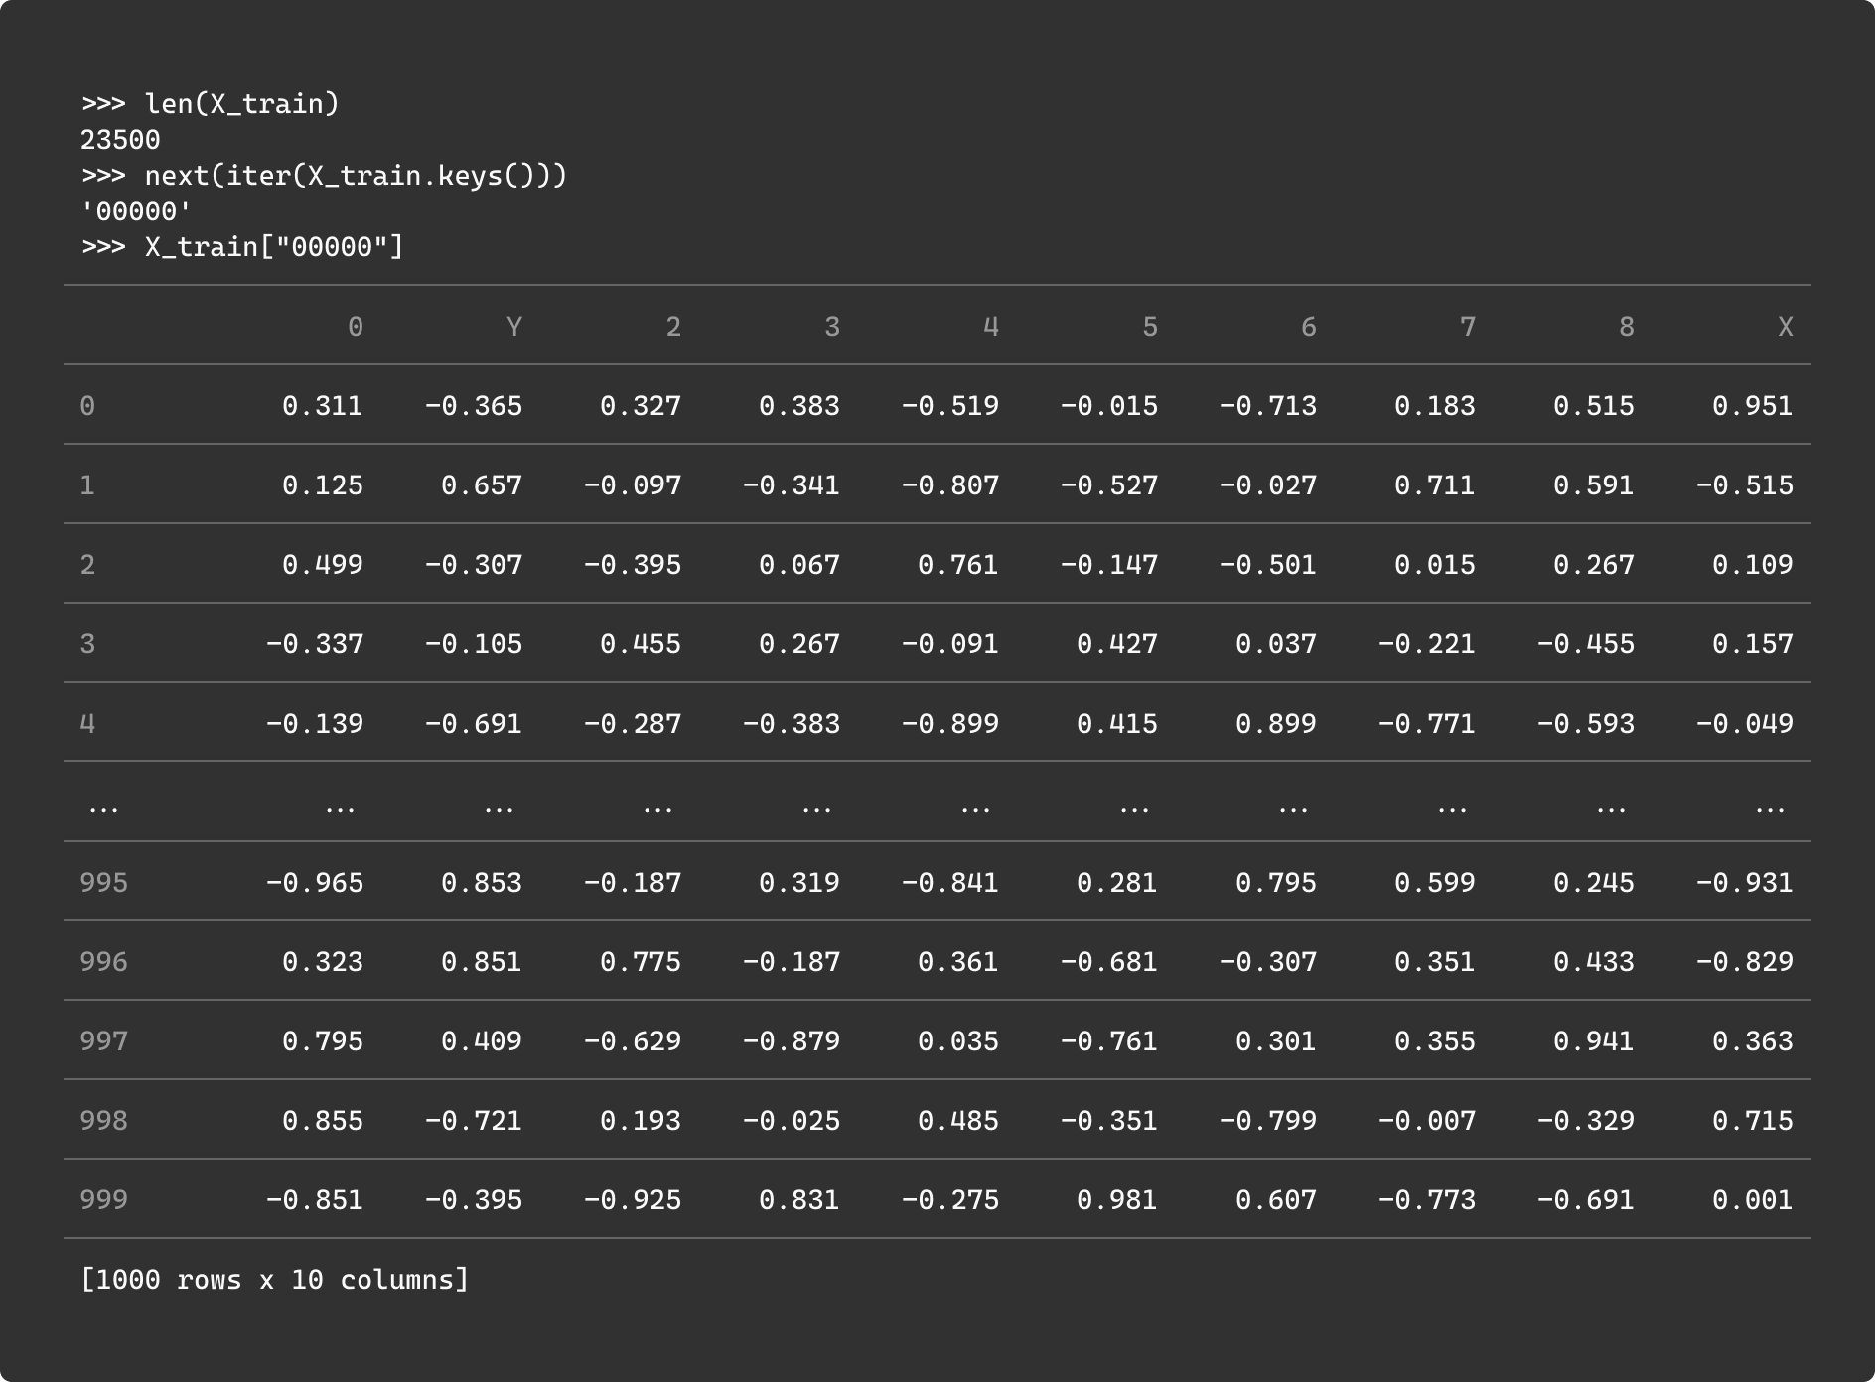Screen dimensions: 1875x1382
Task: Click the column header labeled Y
Action: click(x=513, y=327)
